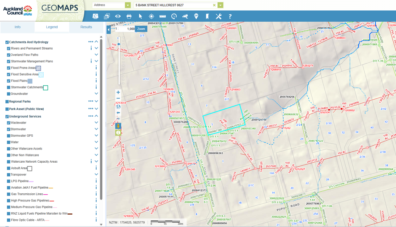Open the bookmark tool in toolbar
Viewport: 396px width, 227px height.
[207, 16]
